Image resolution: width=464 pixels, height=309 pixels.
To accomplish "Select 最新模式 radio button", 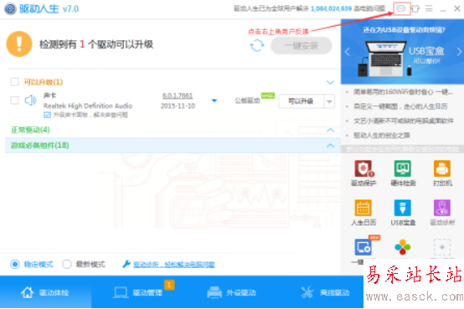I will 67,264.
